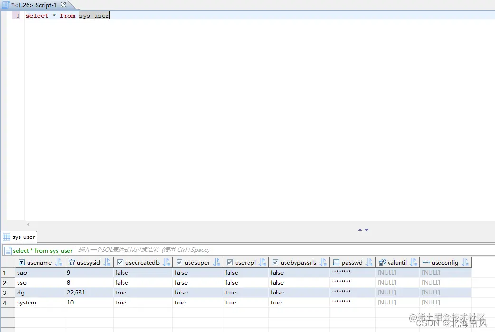Select usesuper 'false' cell in sso row

(198, 283)
